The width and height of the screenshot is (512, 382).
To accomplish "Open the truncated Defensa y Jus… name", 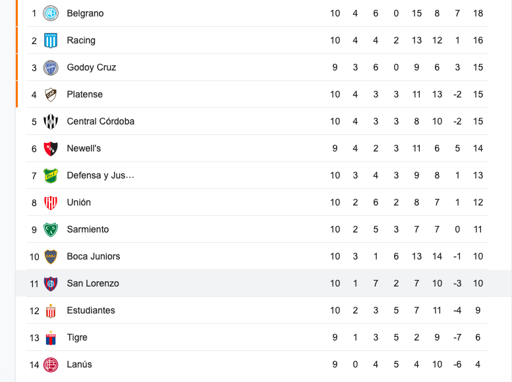I will [x=101, y=175].
